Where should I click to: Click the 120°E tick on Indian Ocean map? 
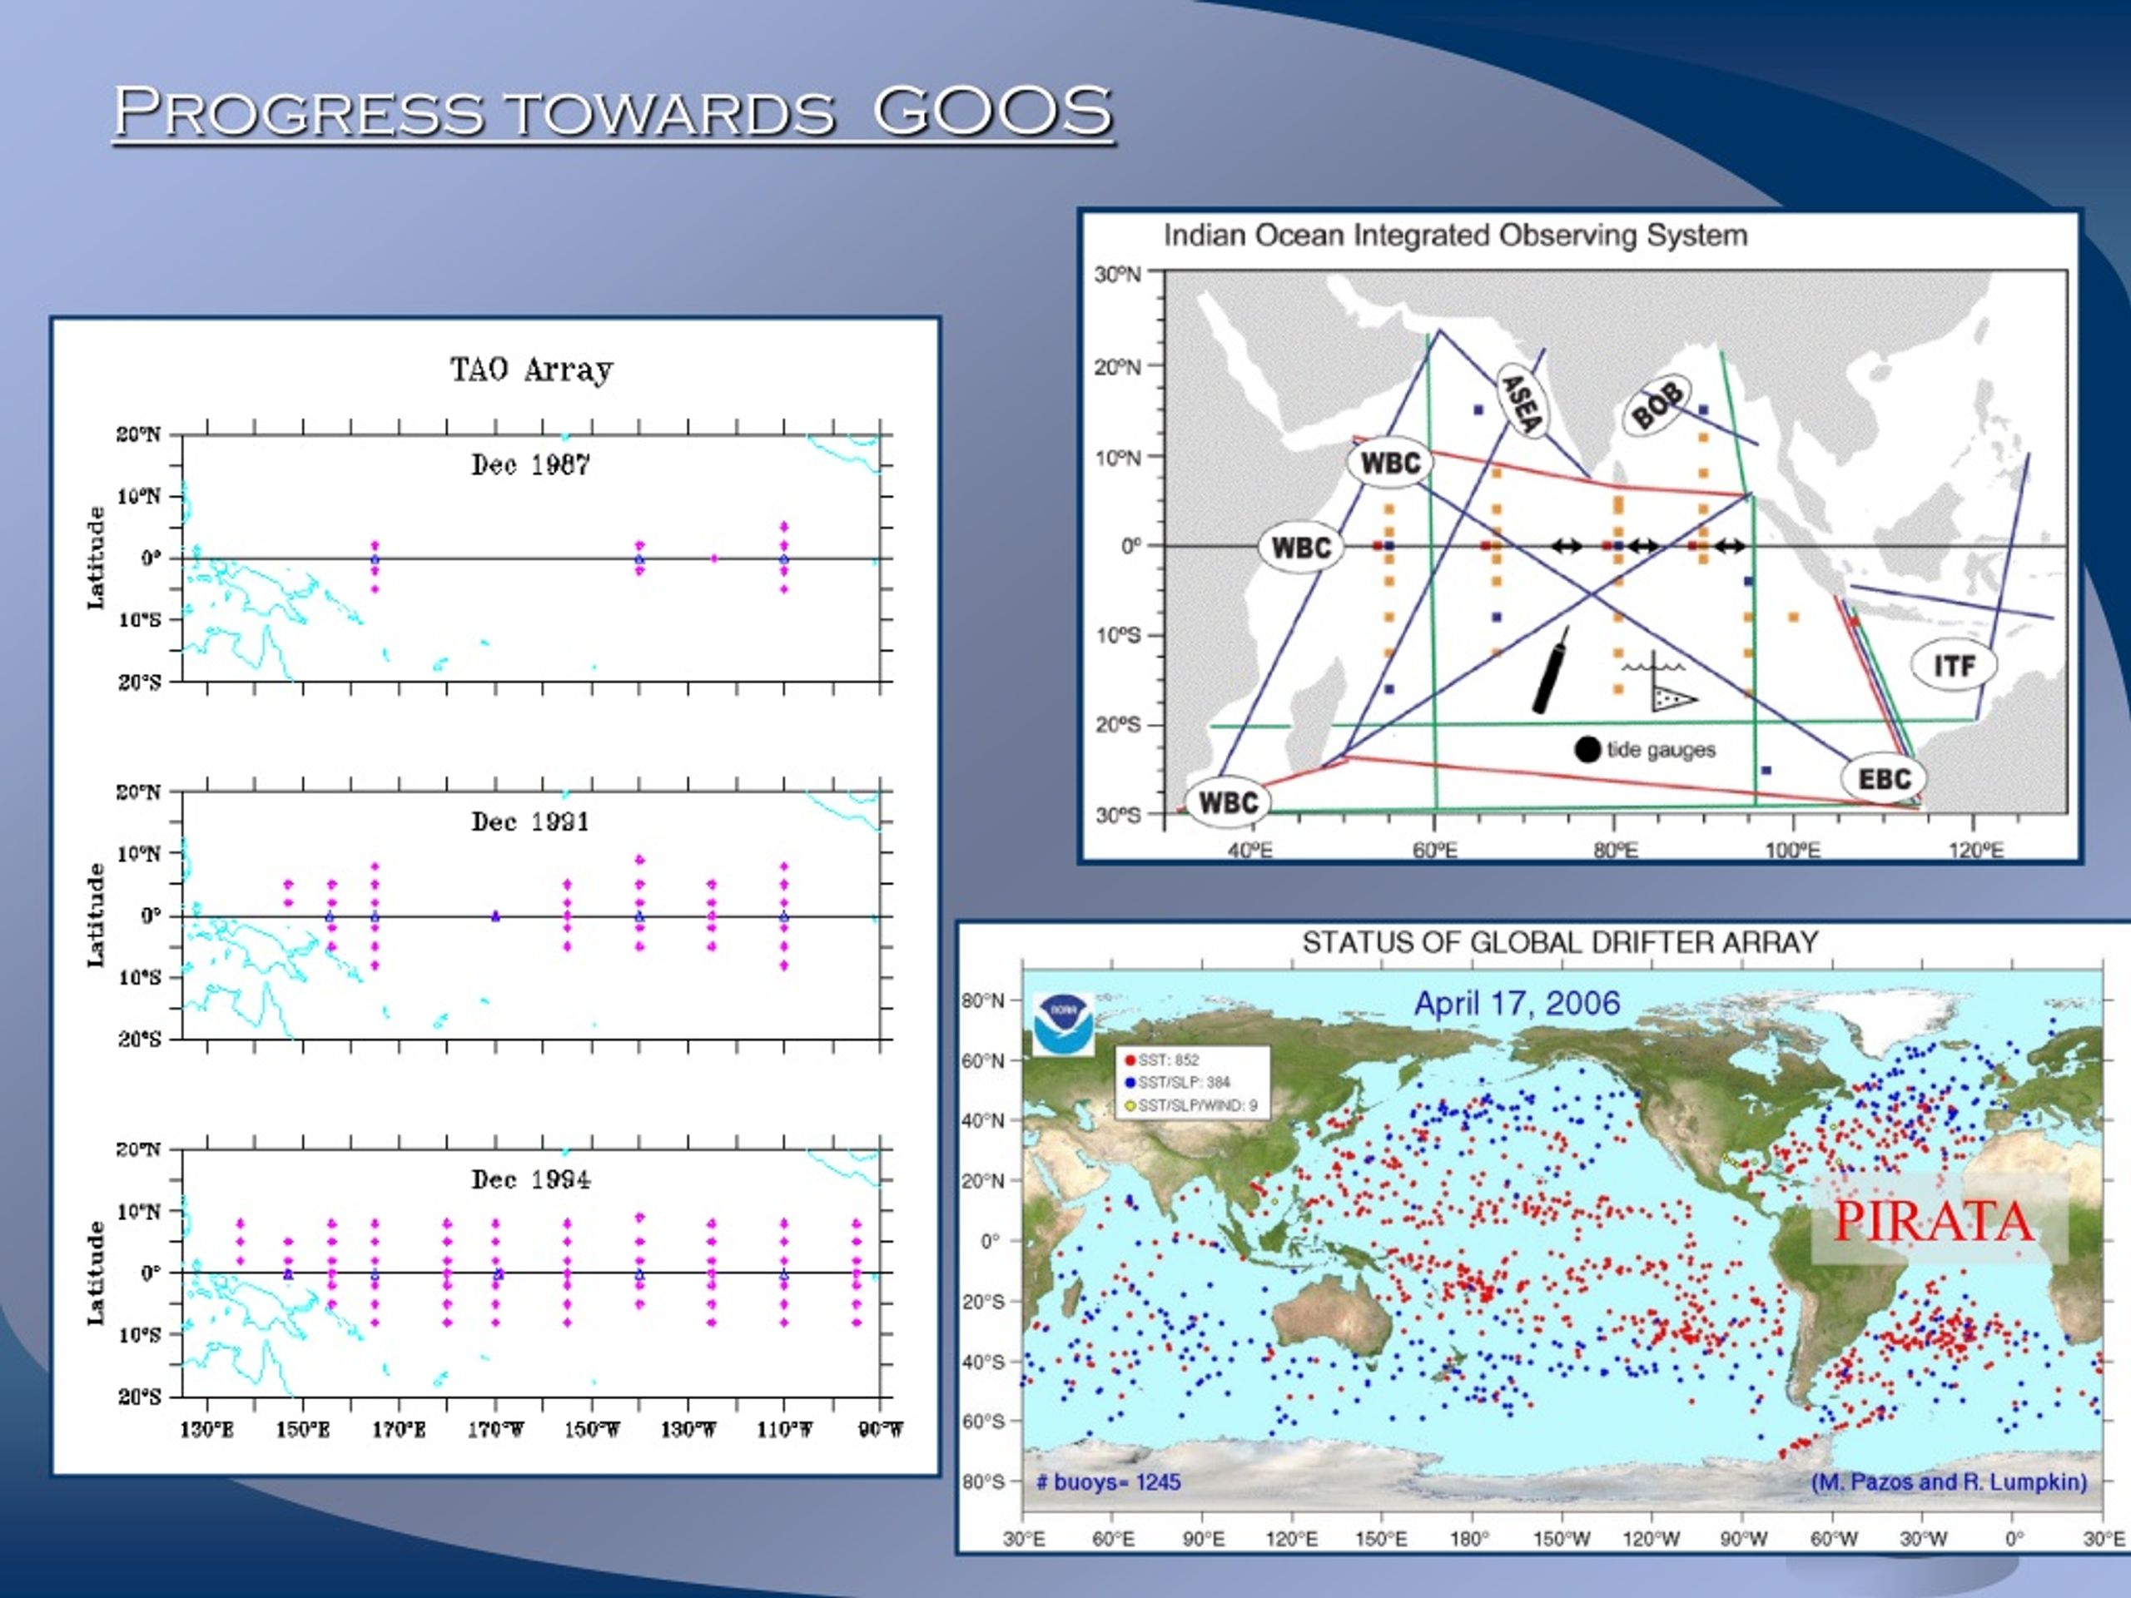(x=1976, y=851)
